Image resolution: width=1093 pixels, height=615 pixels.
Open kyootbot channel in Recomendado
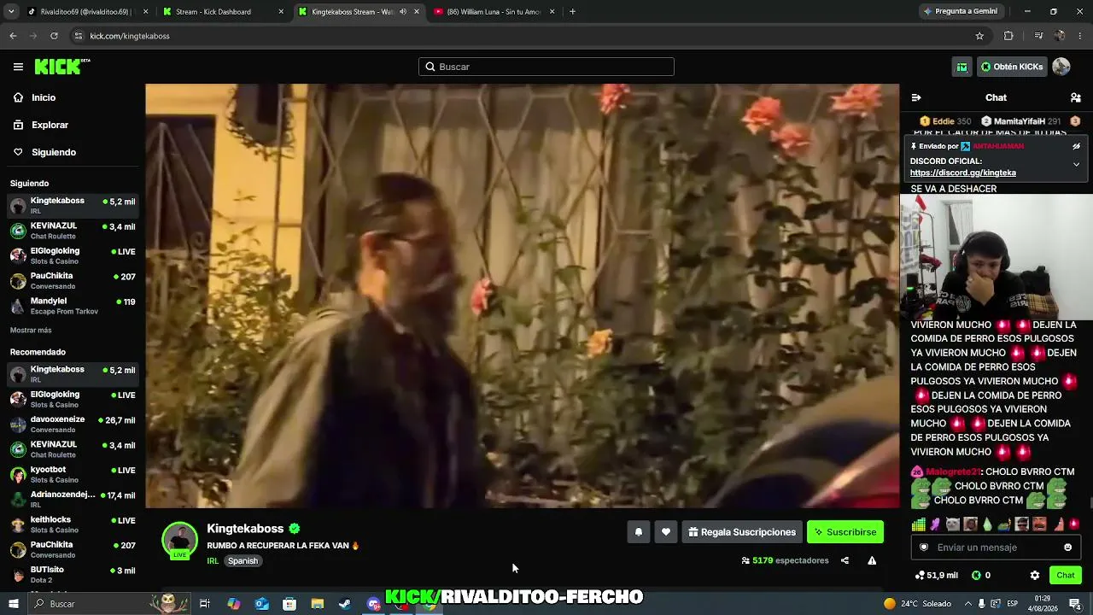click(x=73, y=474)
